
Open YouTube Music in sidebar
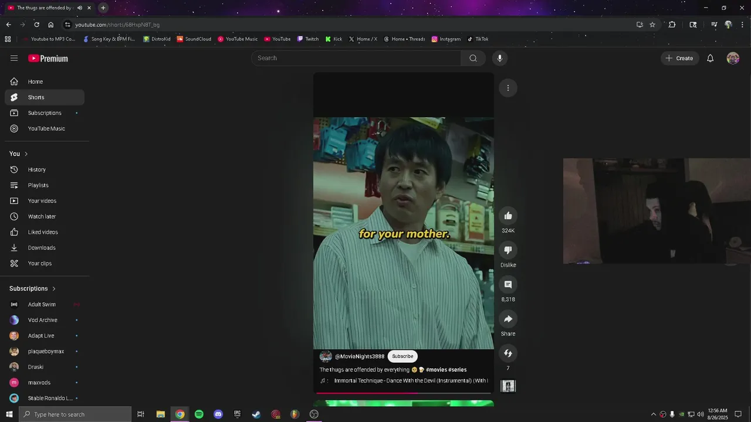click(45, 128)
